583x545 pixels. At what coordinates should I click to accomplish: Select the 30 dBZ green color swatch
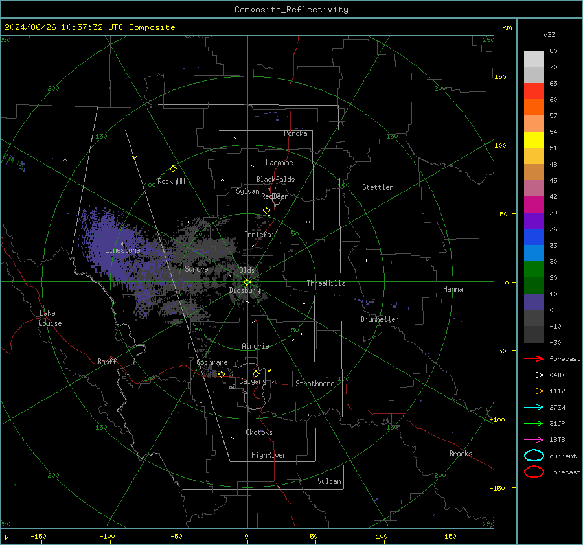click(534, 269)
